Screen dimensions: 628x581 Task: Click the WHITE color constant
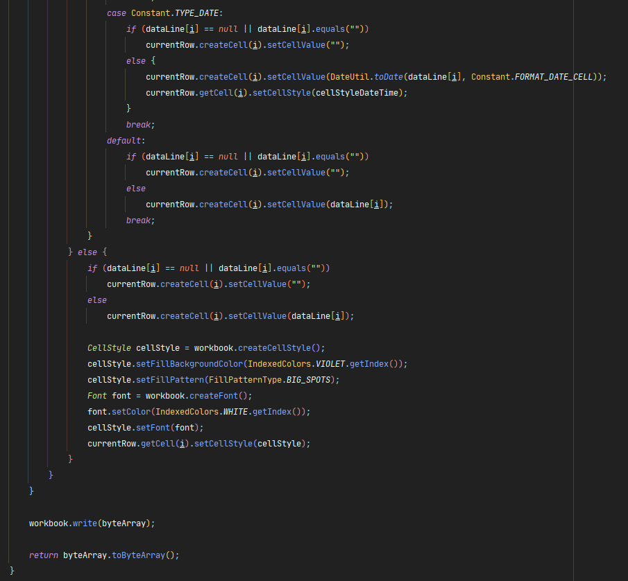click(235, 412)
